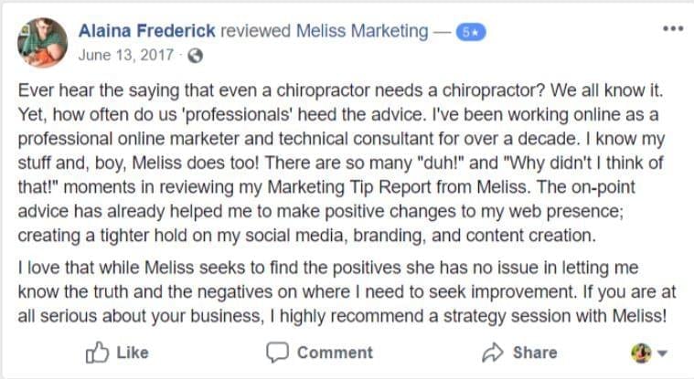Click the paragraph starting "I love that while Meliss"

(347, 292)
